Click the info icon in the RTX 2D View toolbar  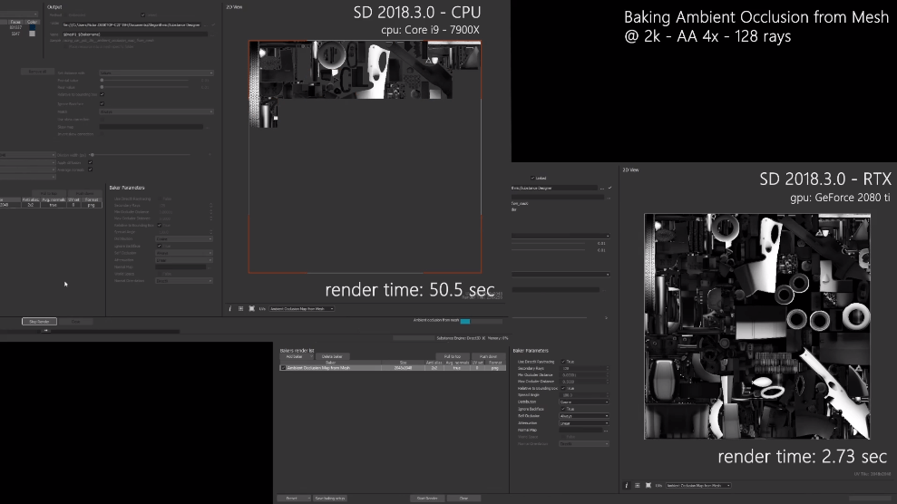pyautogui.click(x=627, y=485)
